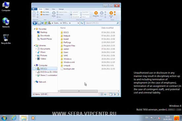The height and width of the screenshot is (121, 182).
Task: Open the blue File menu button
Action: click(34, 9)
